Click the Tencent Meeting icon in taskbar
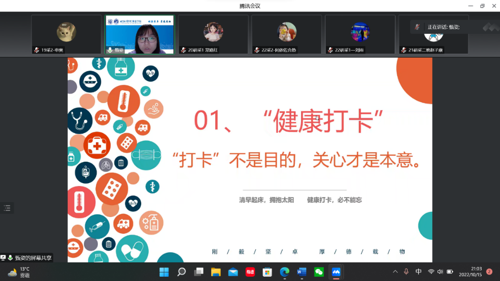 tap(336, 272)
